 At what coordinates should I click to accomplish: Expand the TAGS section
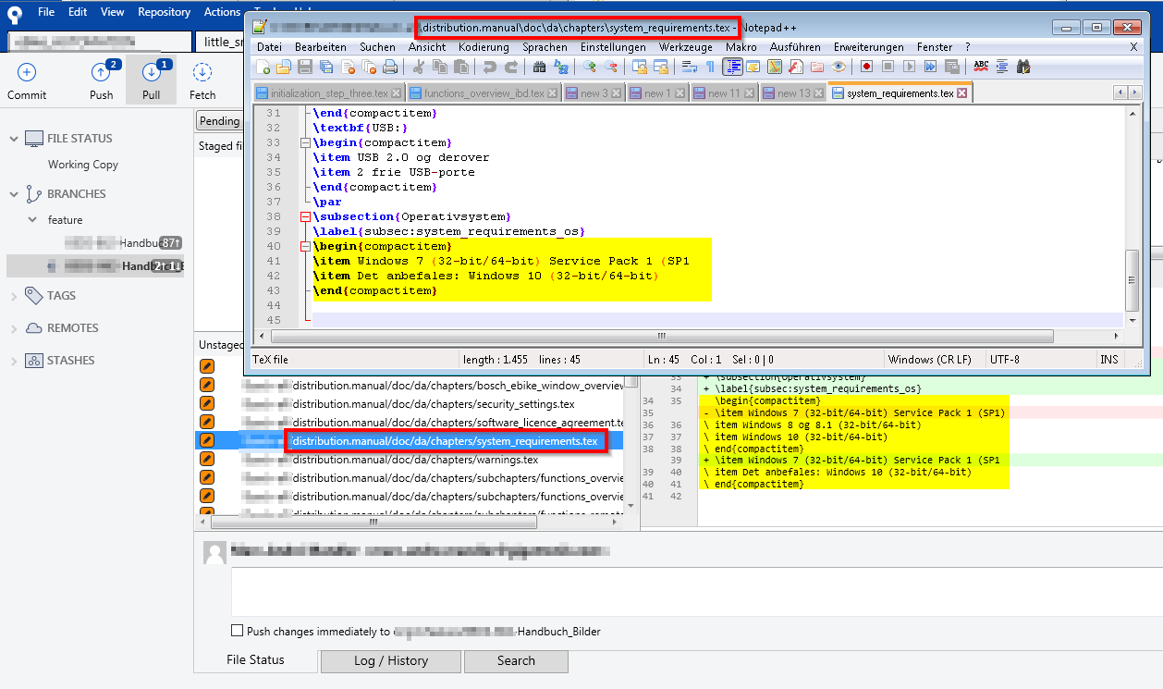click(x=13, y=296)
